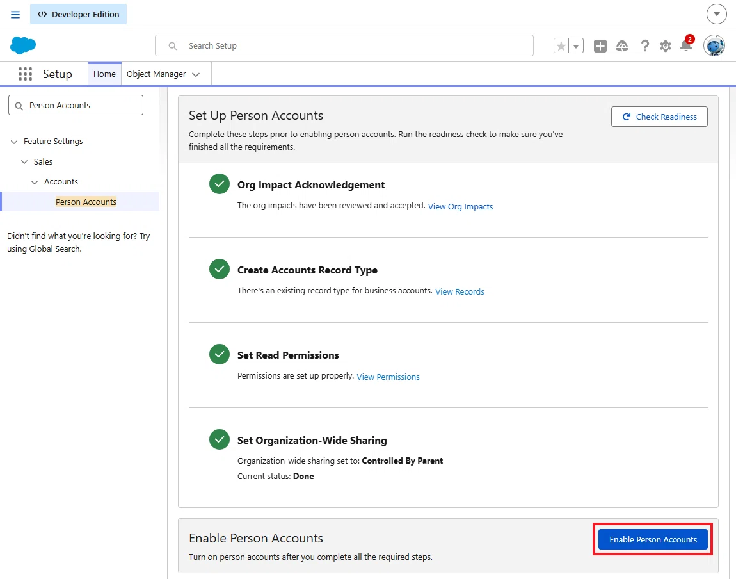This screenshot has height=579, width=736.
Task: Click 'Create Accounts Record Type' step title
Action: [x=307, y=270]
